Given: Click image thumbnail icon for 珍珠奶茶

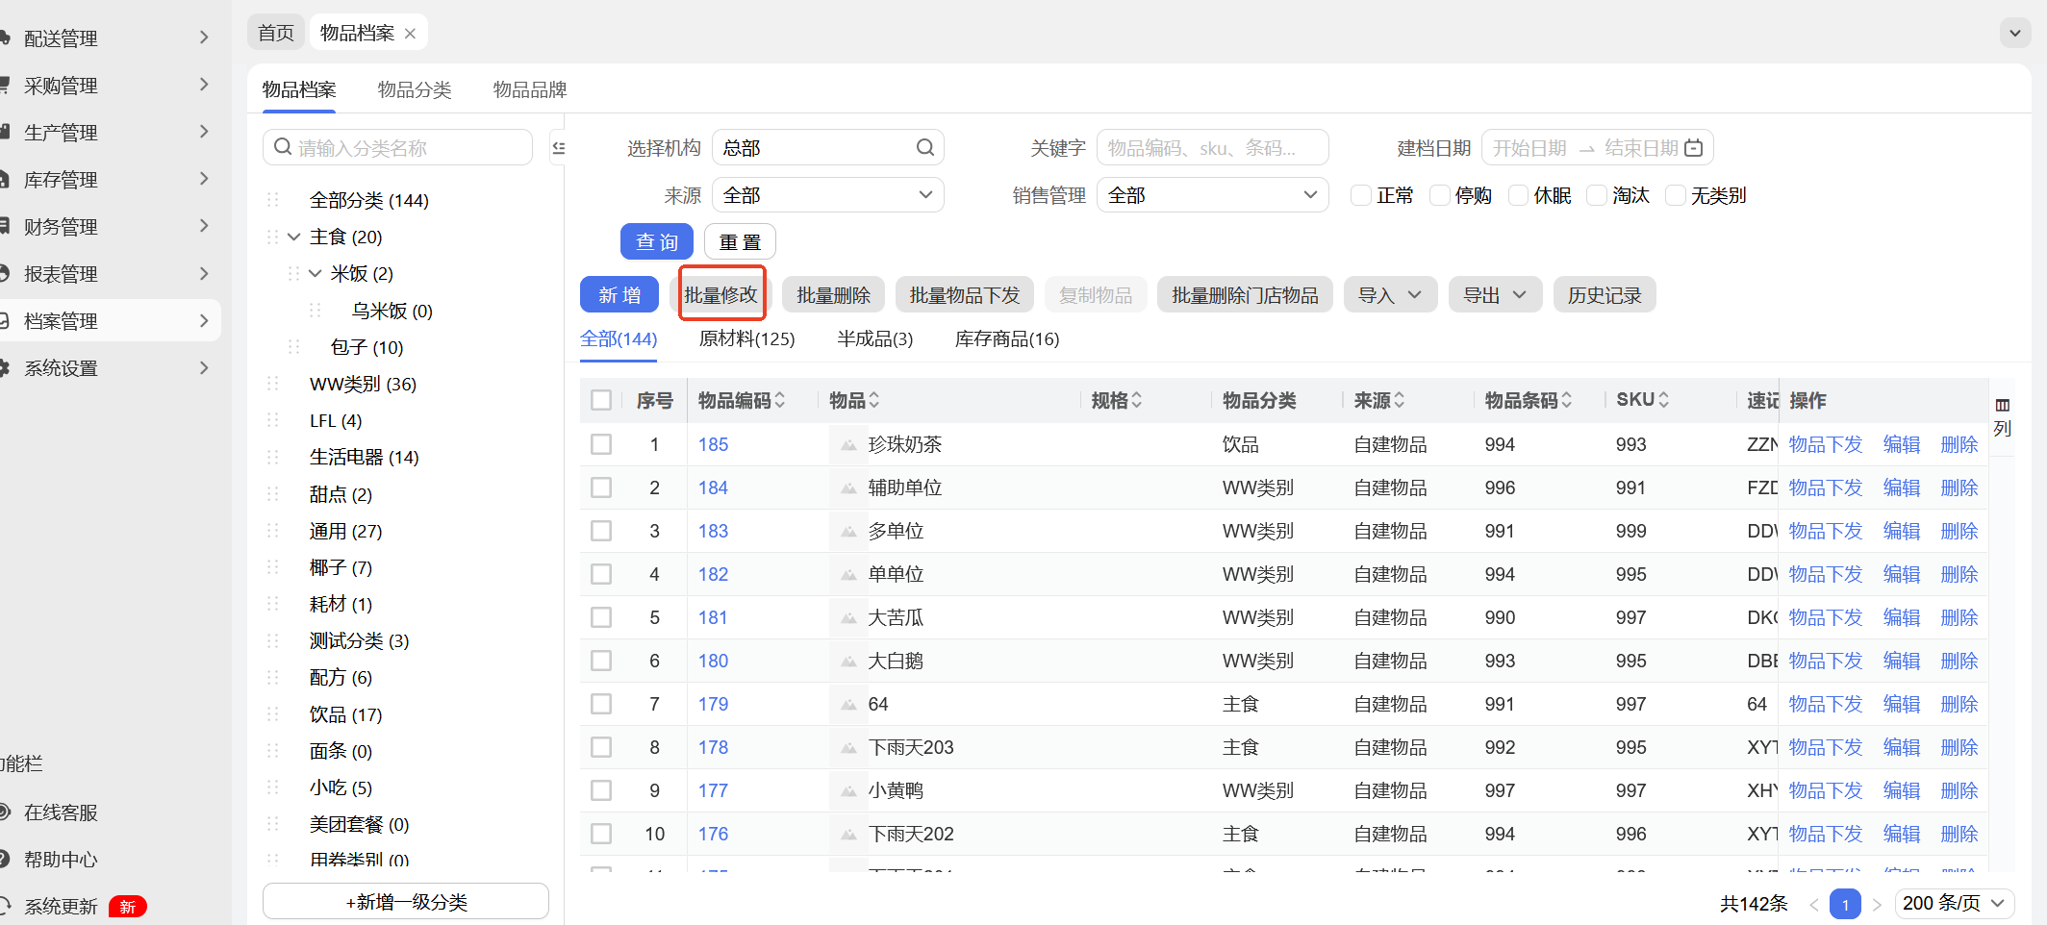Looking at the screenshot, I should click(848, 445).
